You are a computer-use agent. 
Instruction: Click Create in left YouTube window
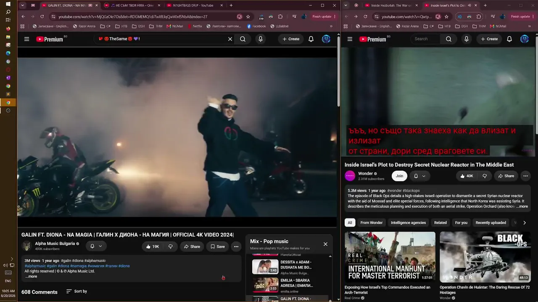pos(291,39)
